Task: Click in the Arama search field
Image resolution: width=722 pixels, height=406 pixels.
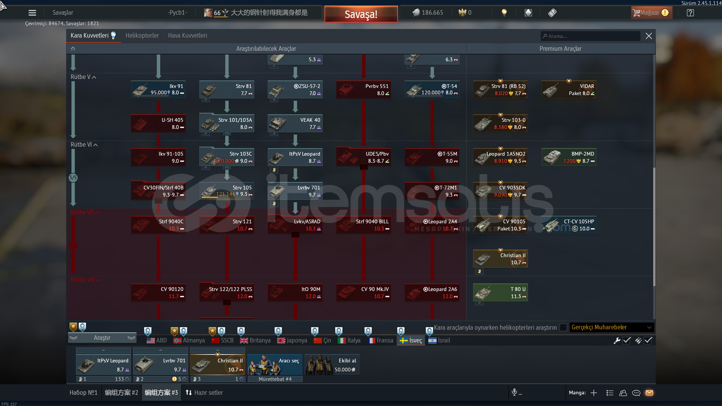Action: [590, 36]
